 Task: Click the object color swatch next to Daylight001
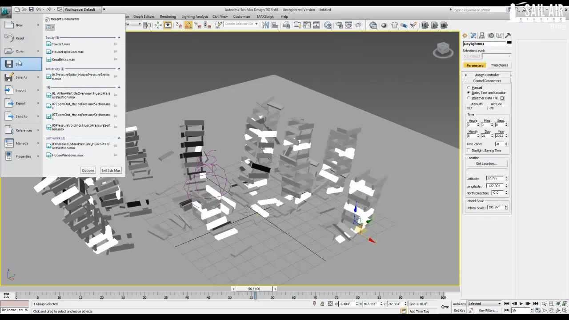point(509,44)
